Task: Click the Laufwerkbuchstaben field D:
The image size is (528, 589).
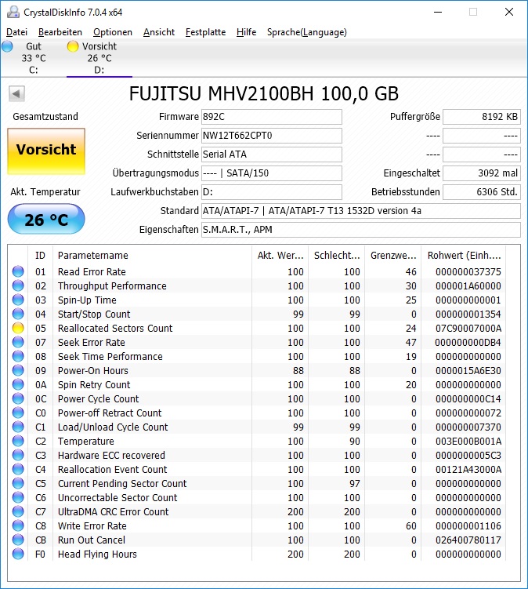Action: pos(272,192)
